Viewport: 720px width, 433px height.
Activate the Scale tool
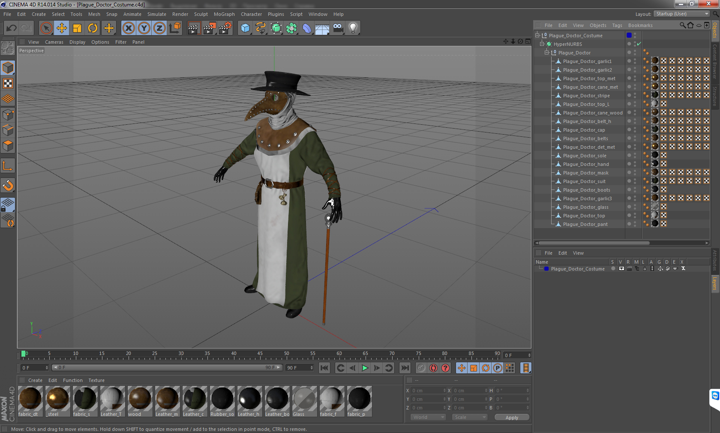pyautogui.click(x=77, y=28)
